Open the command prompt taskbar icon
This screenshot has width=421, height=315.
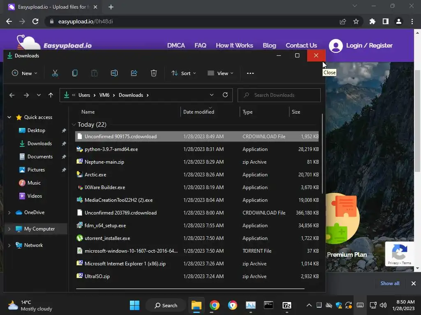point(268,305)
